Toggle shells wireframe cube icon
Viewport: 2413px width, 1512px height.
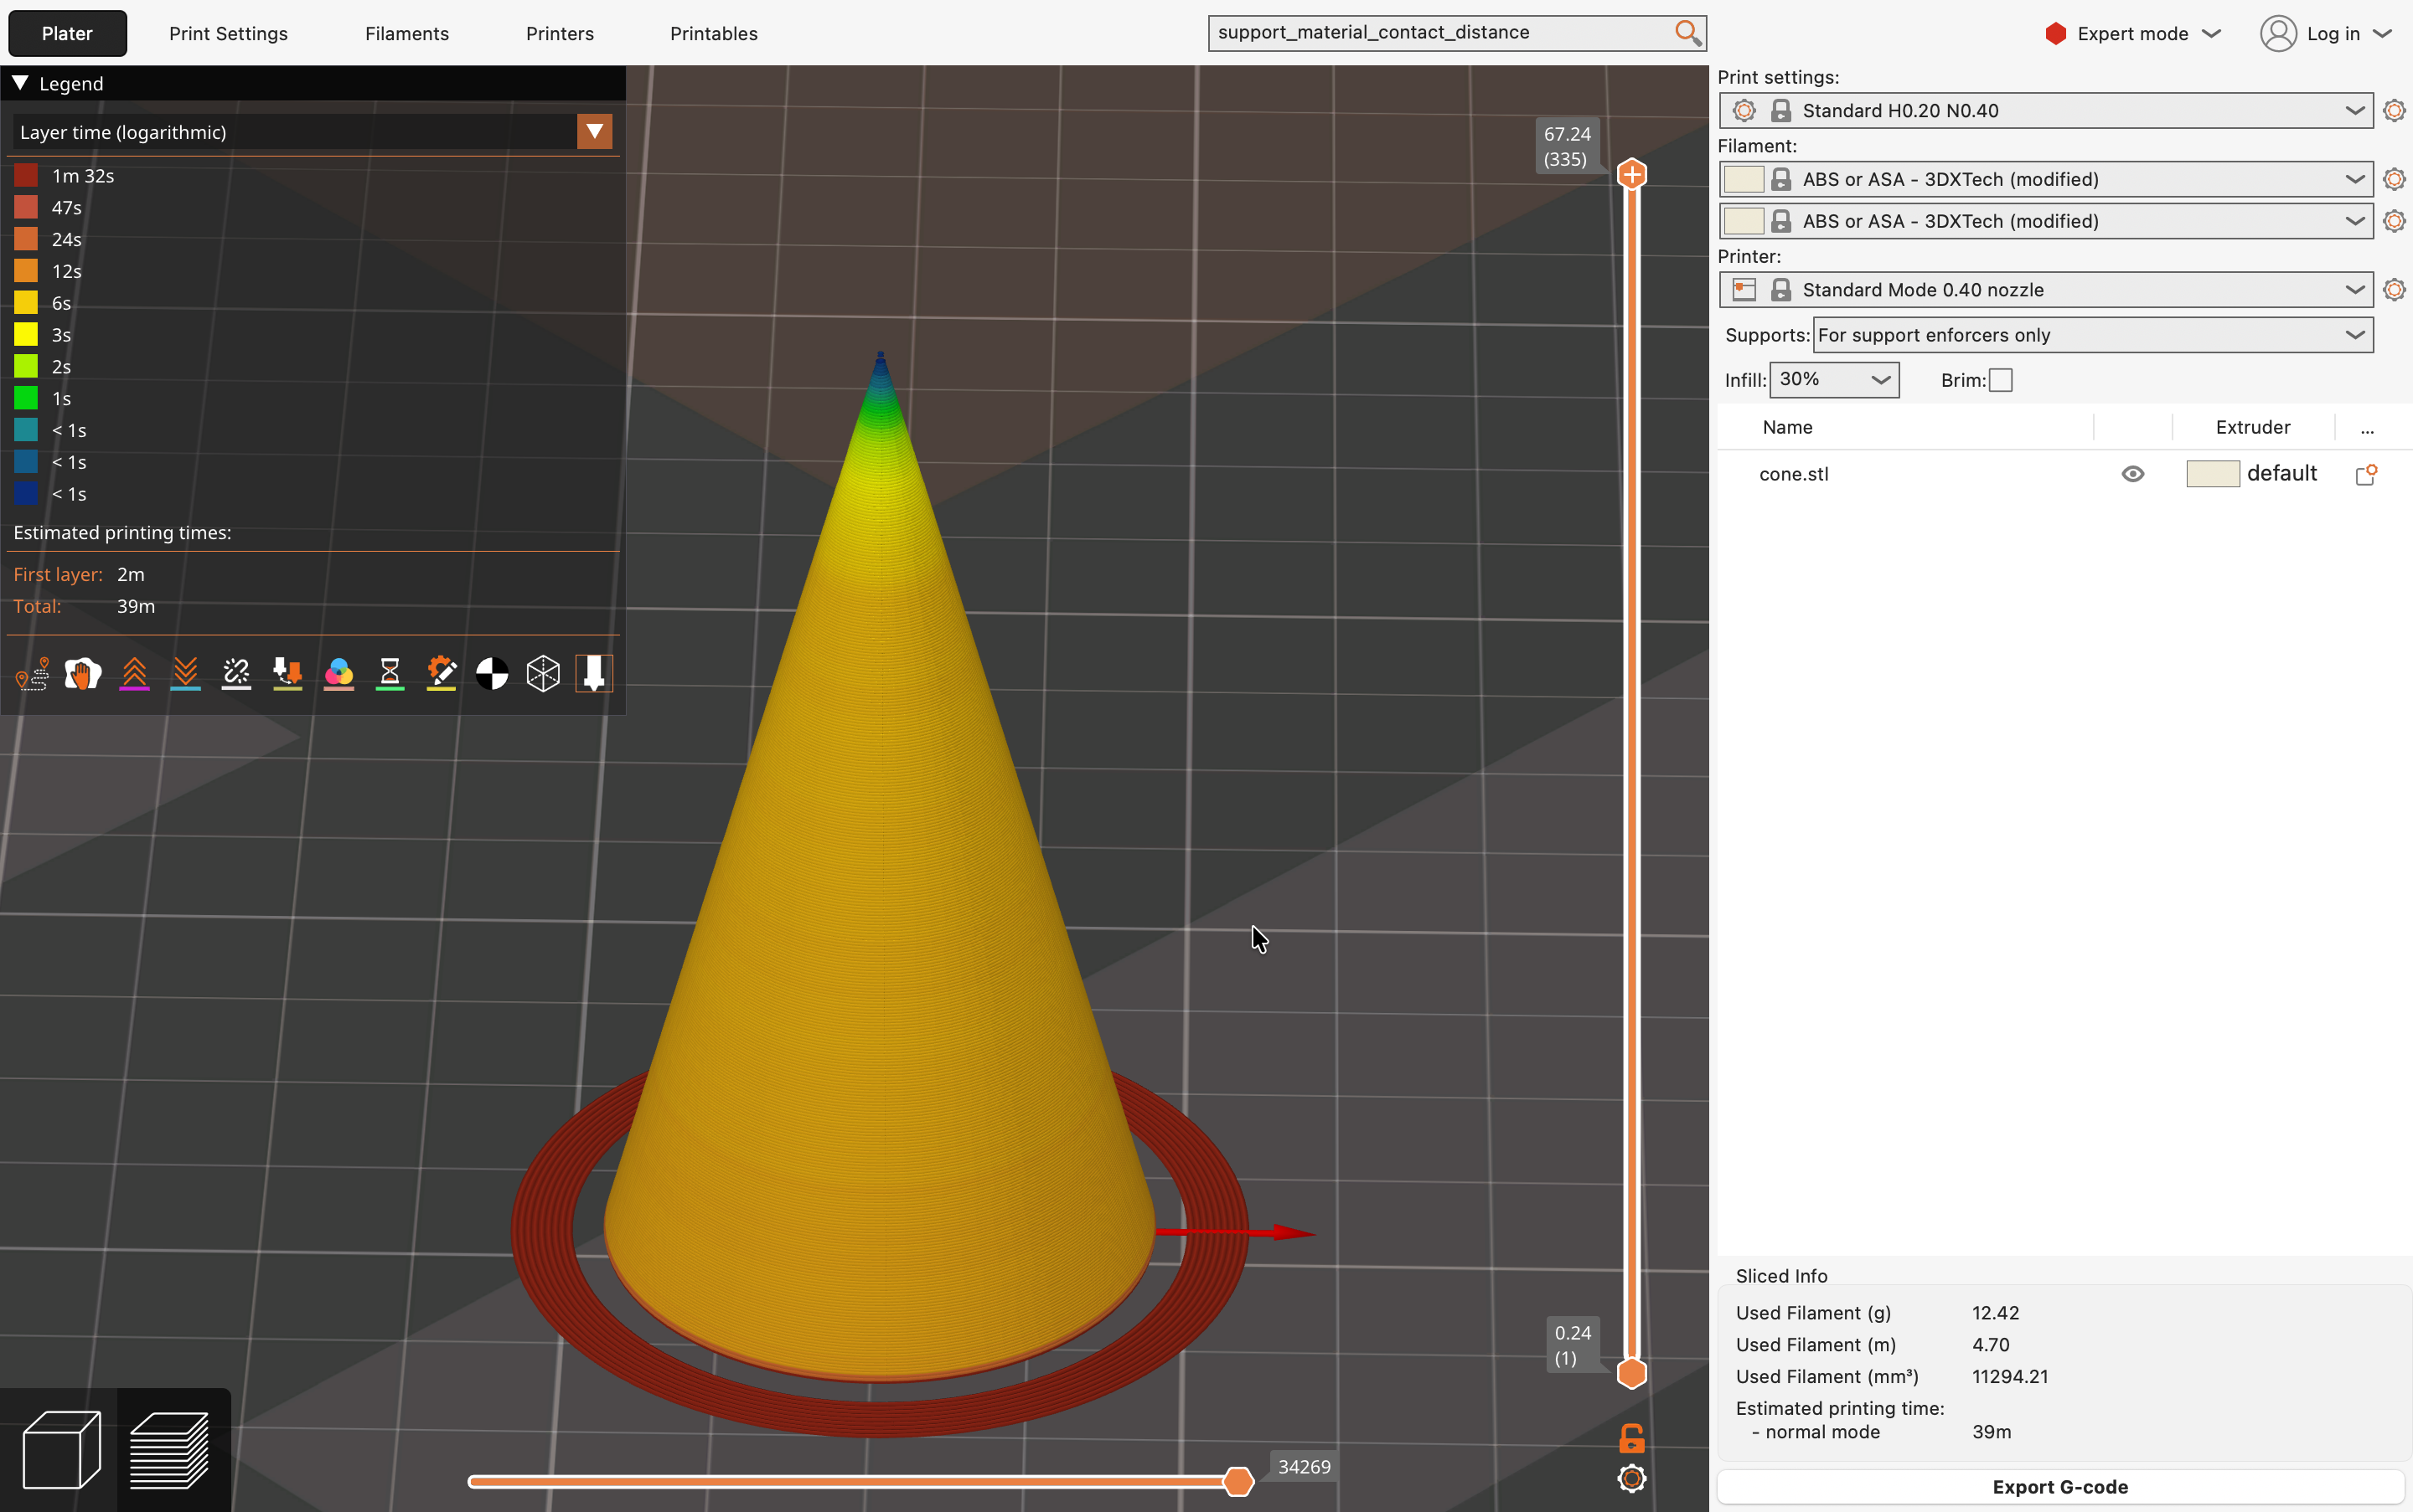(x=544, y=674)
